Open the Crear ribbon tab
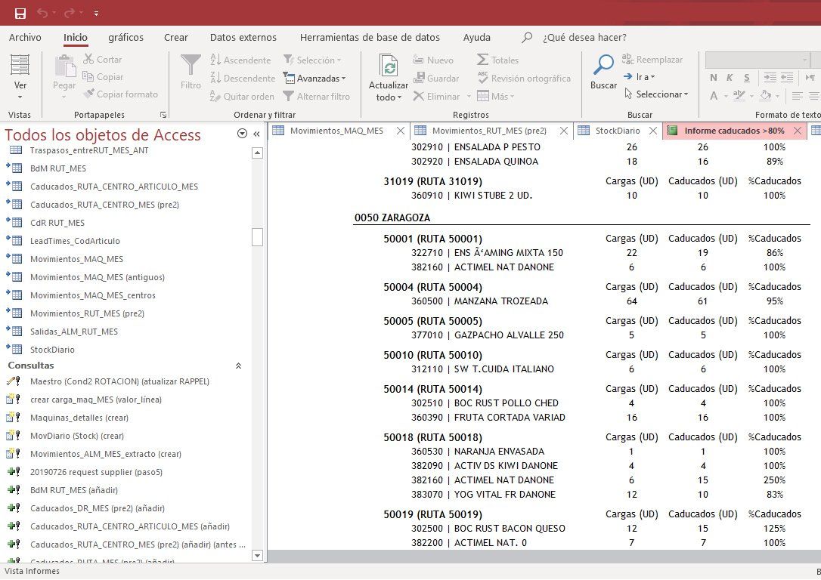Screen dimensions: 821x580 click(176, 37)
